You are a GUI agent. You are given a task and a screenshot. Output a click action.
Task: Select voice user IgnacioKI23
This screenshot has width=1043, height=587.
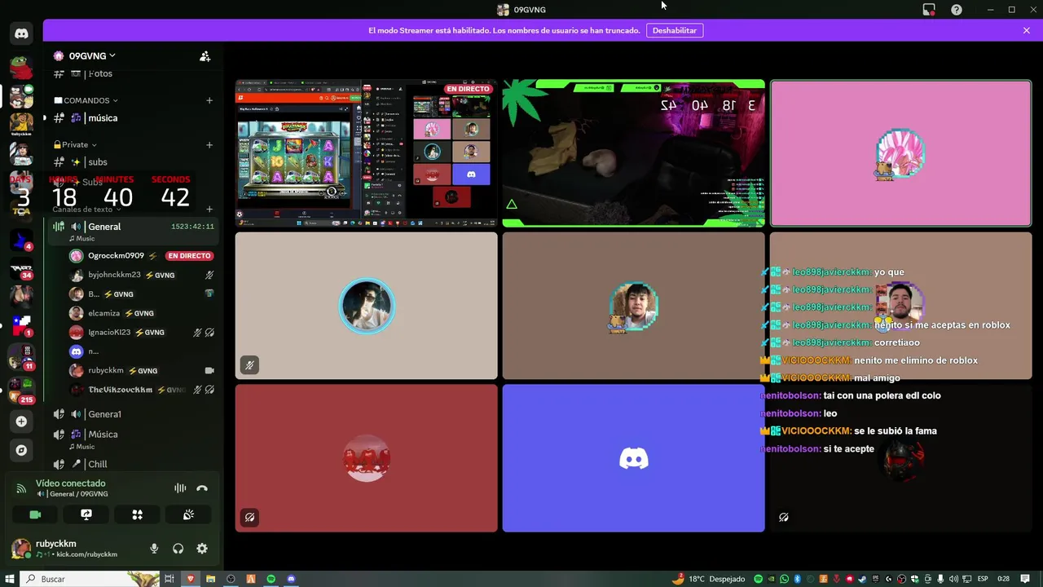click(140, 333)
